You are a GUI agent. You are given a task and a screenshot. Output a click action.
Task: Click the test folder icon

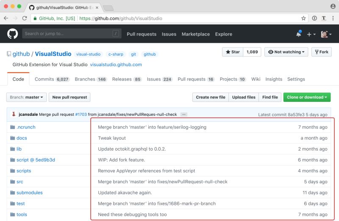point(13,204)
